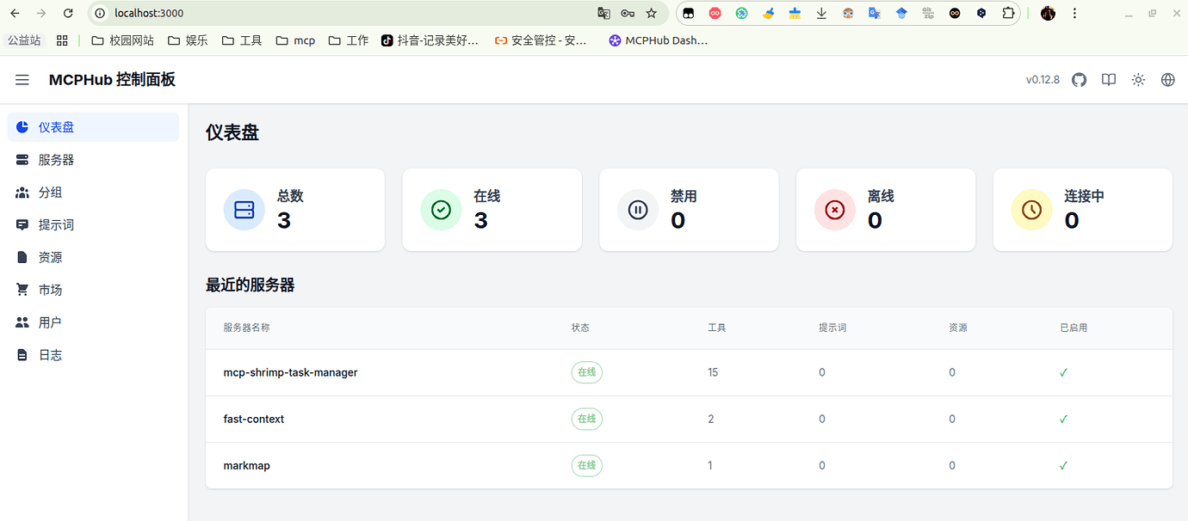The image size is (1188, 521).
Task: Expand the mcp bookmark folder
Action: pyautogui.click(x=295, y=40)
